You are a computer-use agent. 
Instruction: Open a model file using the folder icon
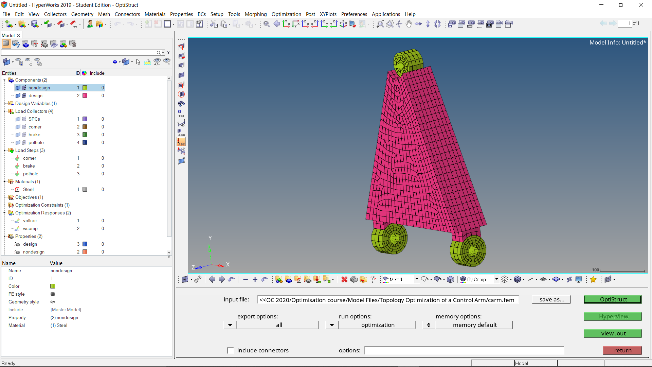tap(22, 24)
